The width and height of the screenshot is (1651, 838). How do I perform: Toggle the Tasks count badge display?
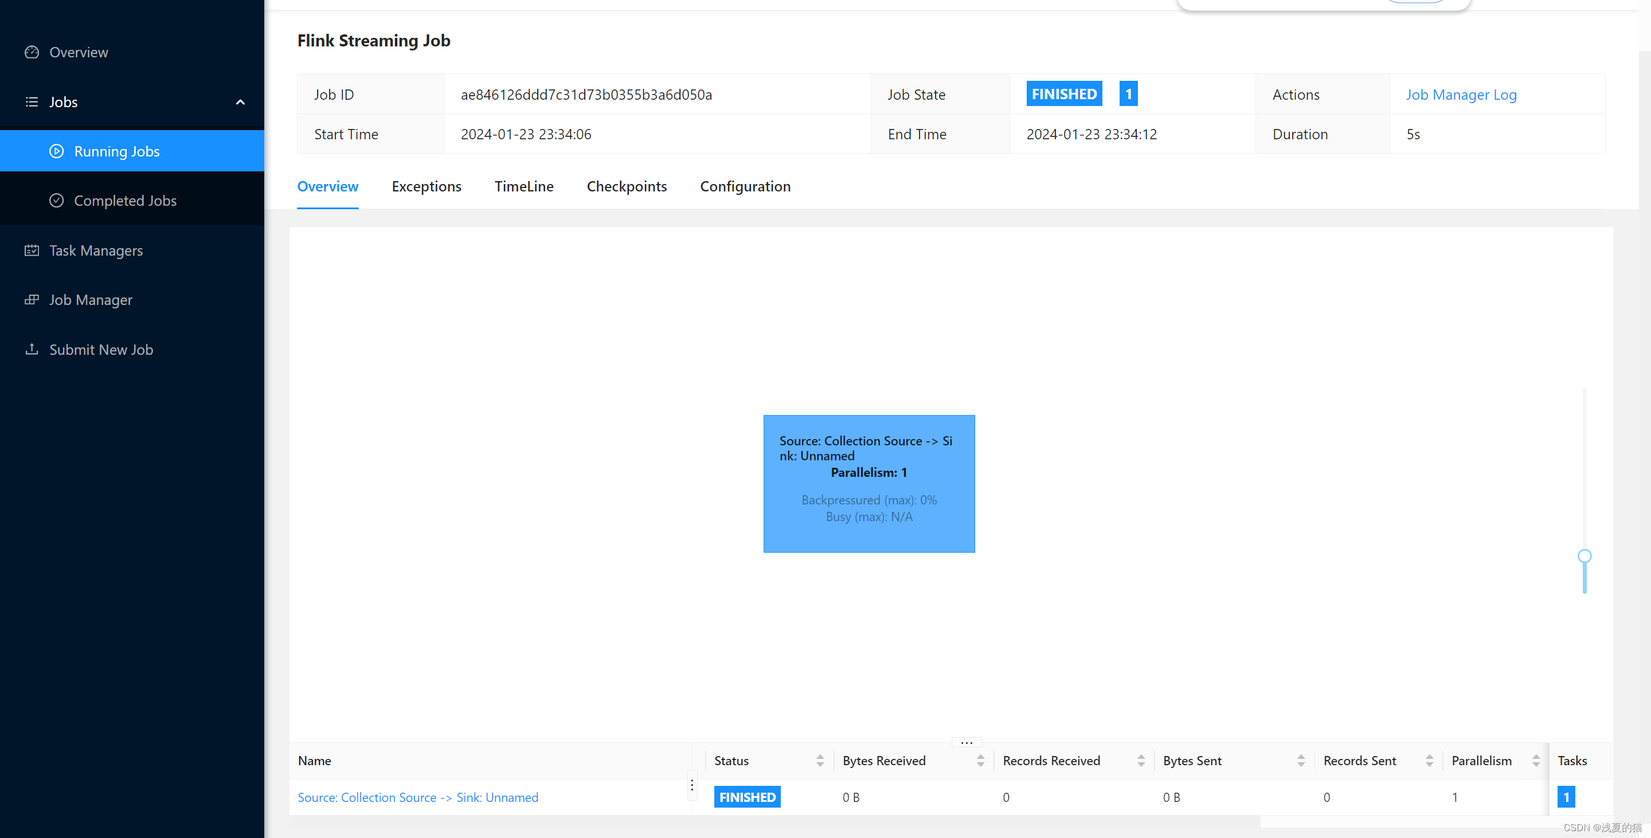click(1567, 796)
